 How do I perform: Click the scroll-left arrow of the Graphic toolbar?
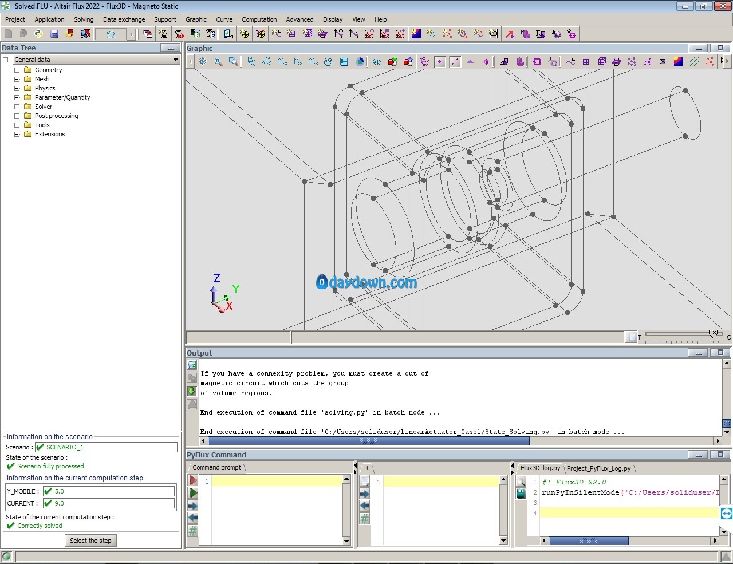[190, 61]
